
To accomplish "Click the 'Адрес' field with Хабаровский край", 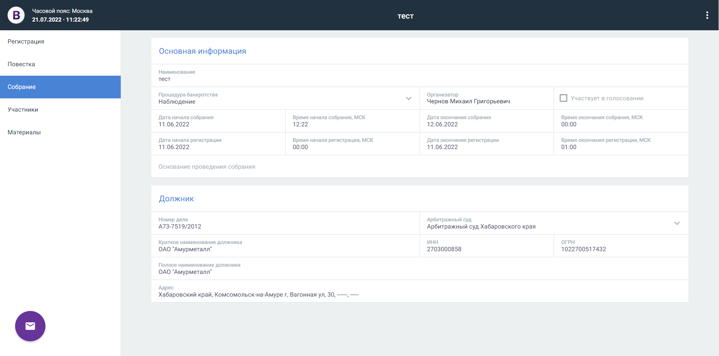I will 420,291.
